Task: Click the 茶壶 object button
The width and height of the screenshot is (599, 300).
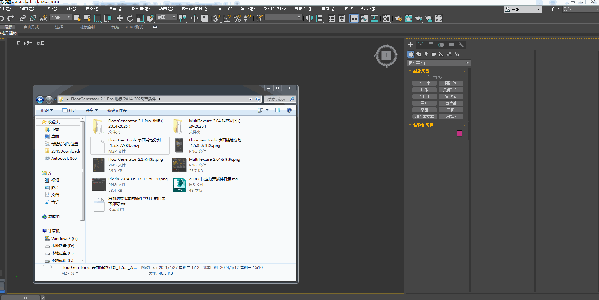Action: (x=424, y=110)
